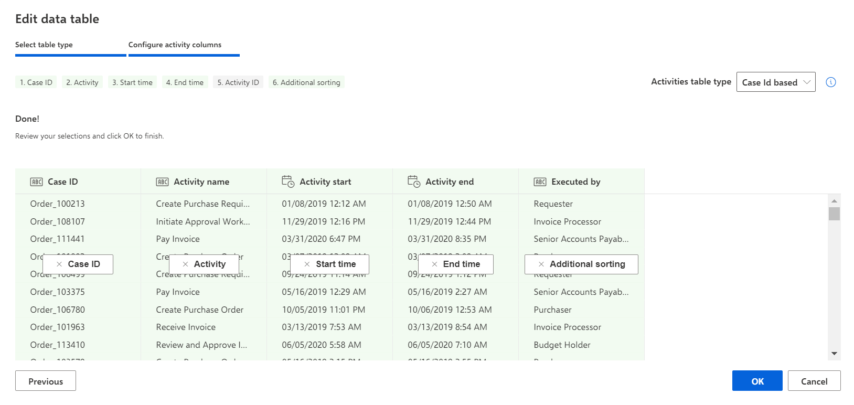
Task: Select the 1. Case ID step
Action: pos(36,82)
